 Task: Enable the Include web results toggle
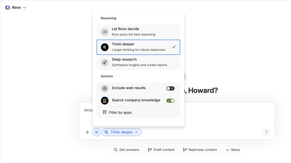(170, 88)
